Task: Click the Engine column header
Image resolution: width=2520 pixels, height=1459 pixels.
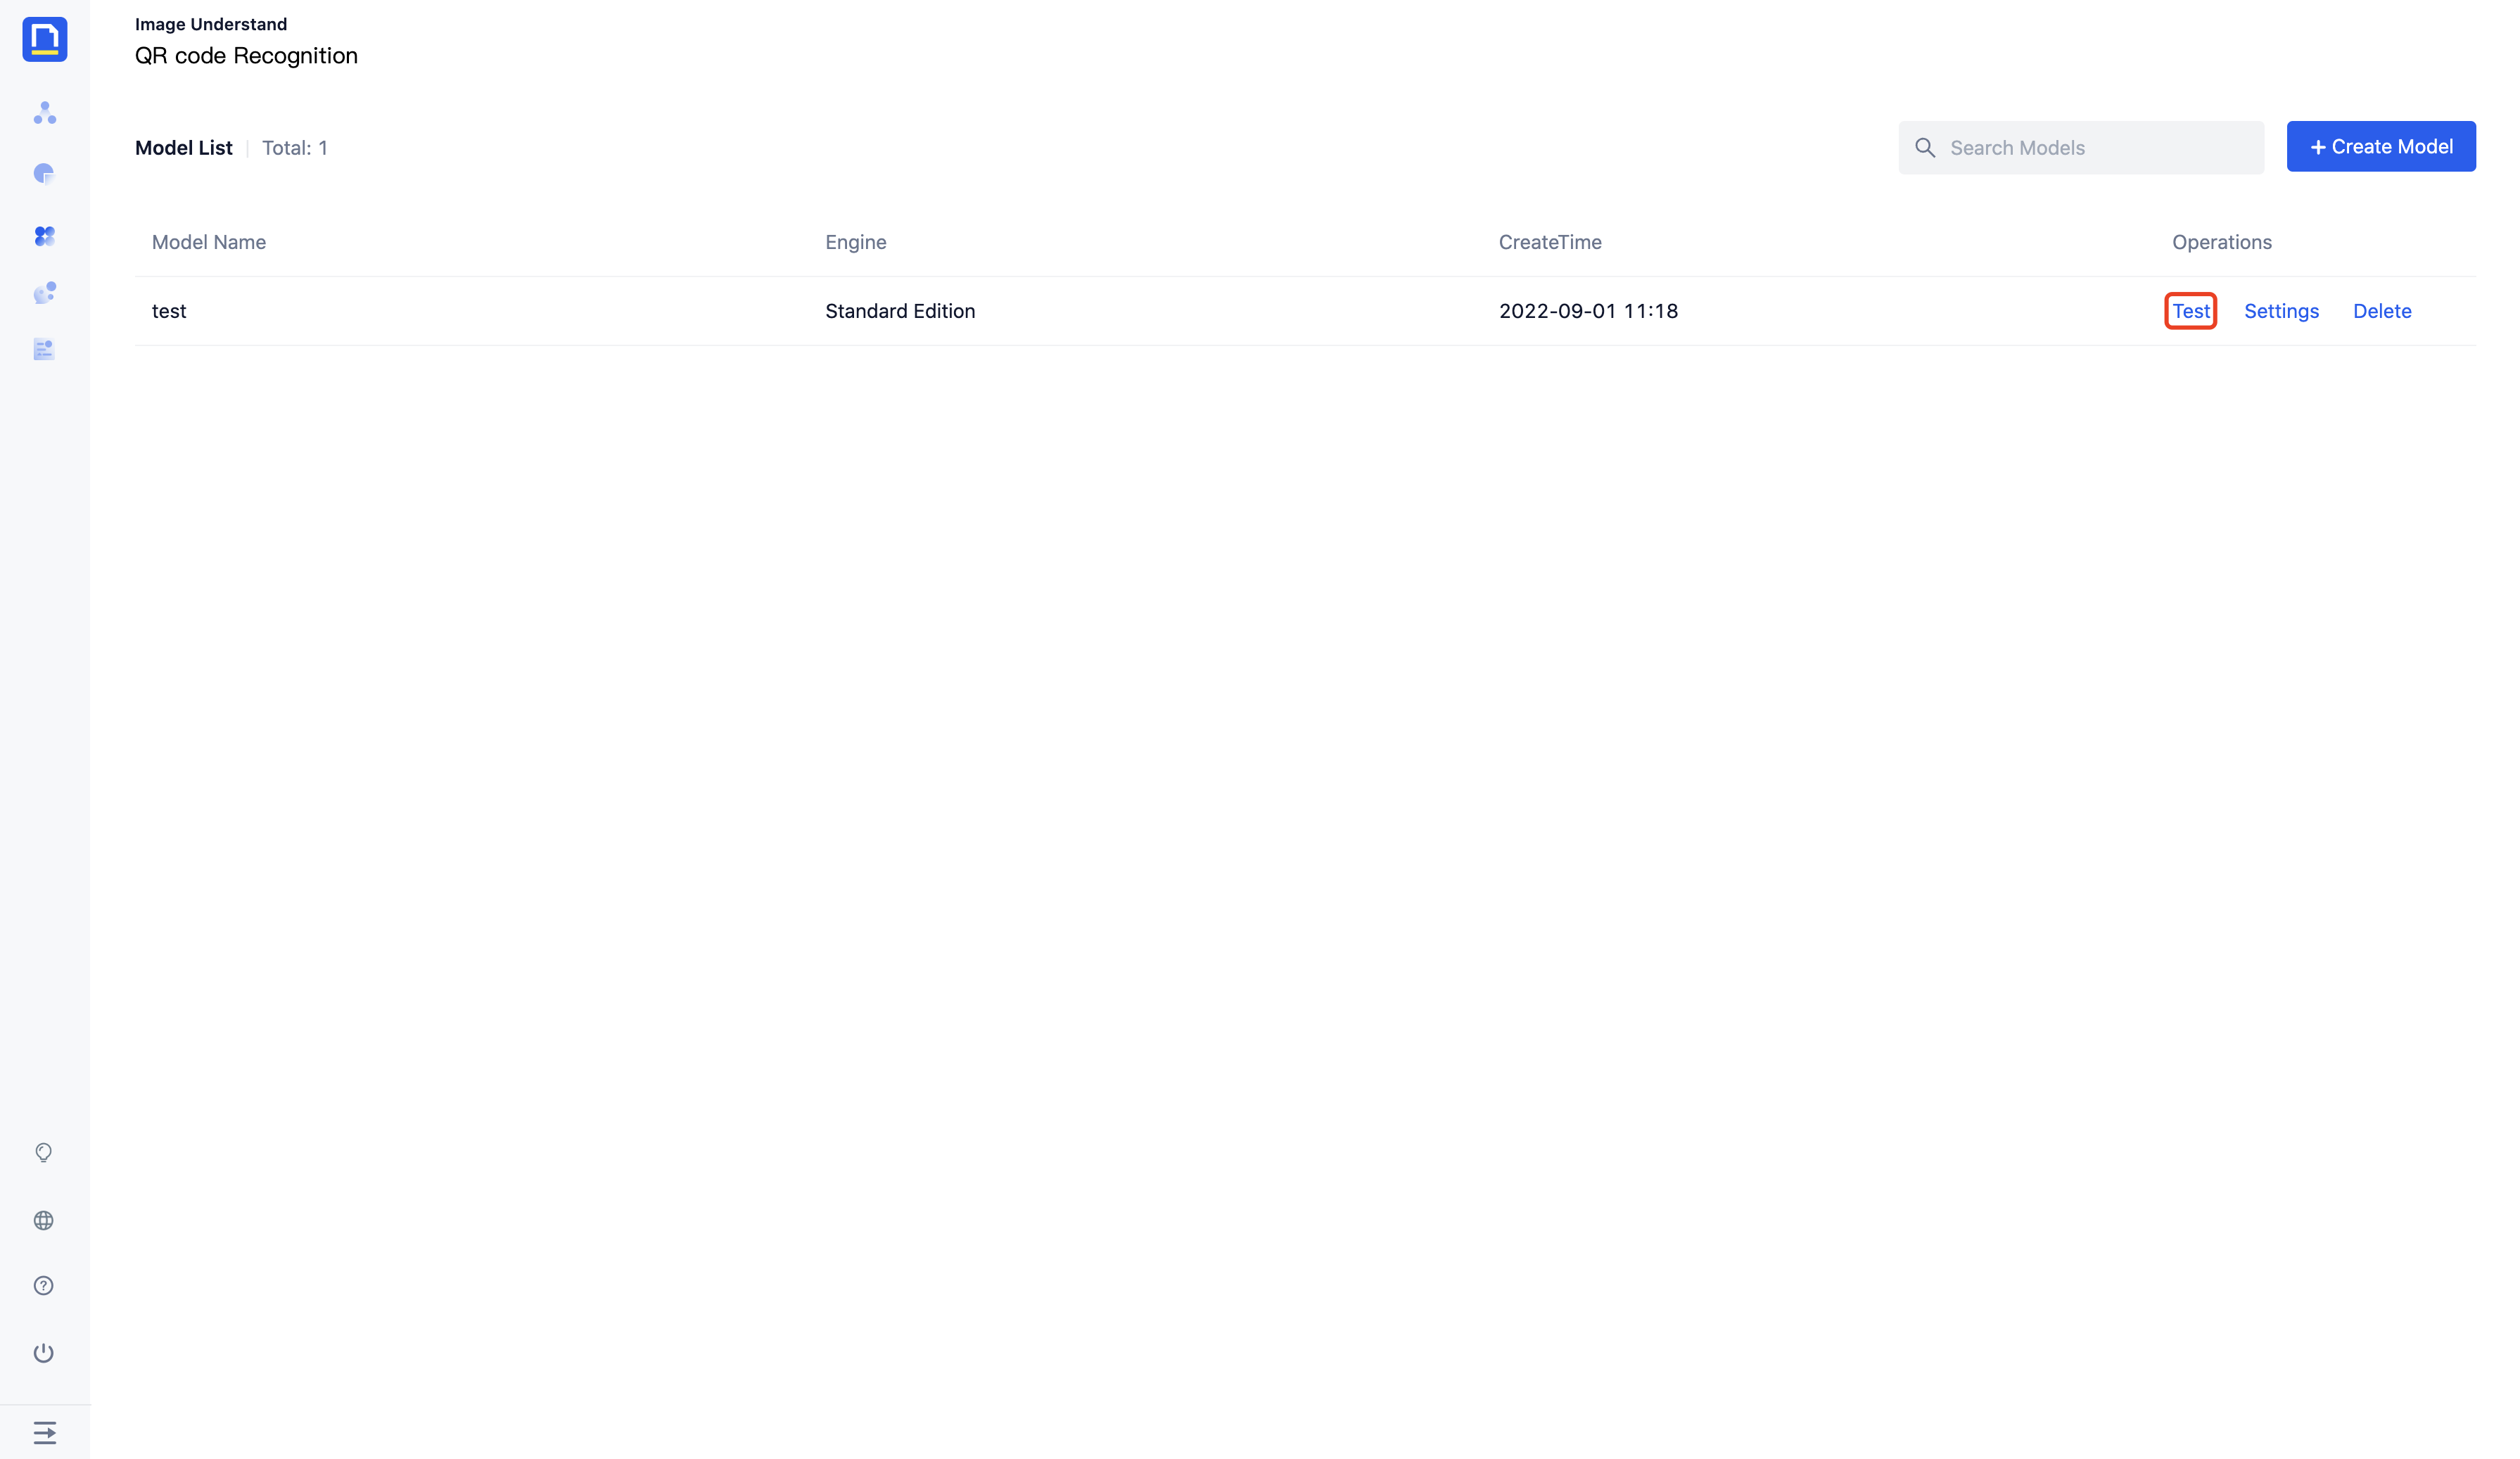Action: (856, 242)
